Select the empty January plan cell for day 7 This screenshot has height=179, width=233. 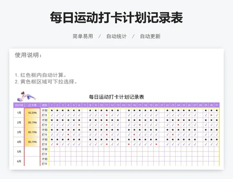(x=85, y=110)
